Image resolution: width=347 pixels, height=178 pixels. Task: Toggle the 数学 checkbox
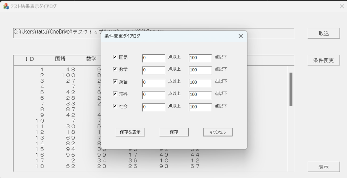tap(115, 70)
